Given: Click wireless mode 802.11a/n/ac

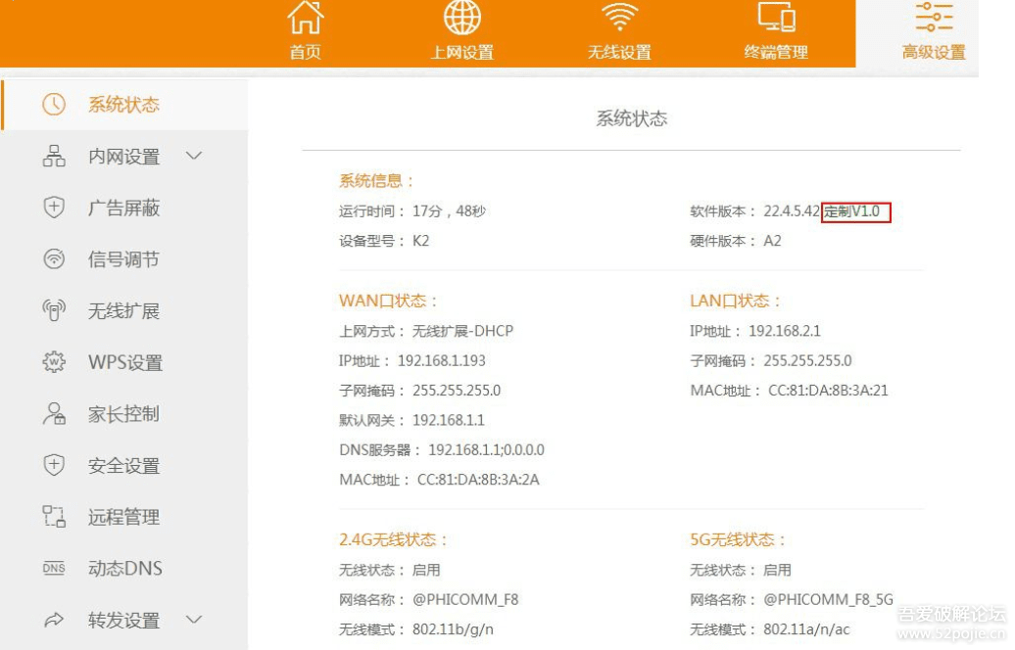Looking at the screenshot, I should click(x=806, y=629).
